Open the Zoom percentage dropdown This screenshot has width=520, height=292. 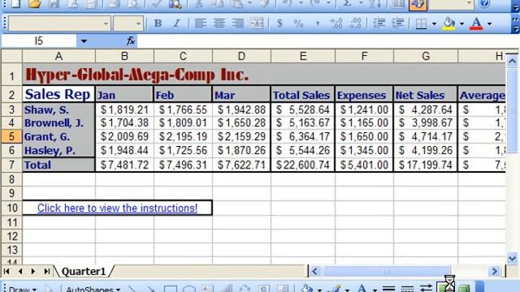469,3
